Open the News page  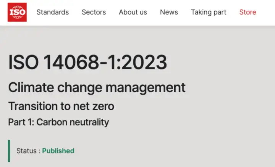coord(169,12)
